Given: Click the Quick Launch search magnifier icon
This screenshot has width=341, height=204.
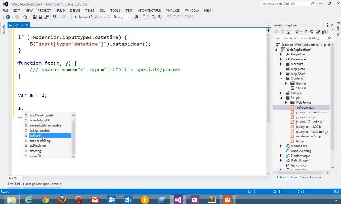Looking at the screenshot, I should pyautogui.click(x=312, y=4).
